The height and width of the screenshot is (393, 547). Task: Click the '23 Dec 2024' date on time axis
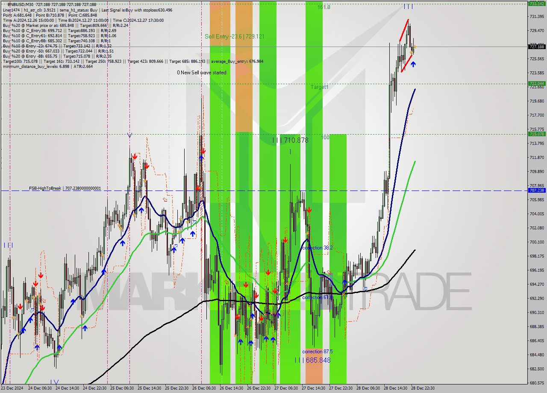click(12, 388)
